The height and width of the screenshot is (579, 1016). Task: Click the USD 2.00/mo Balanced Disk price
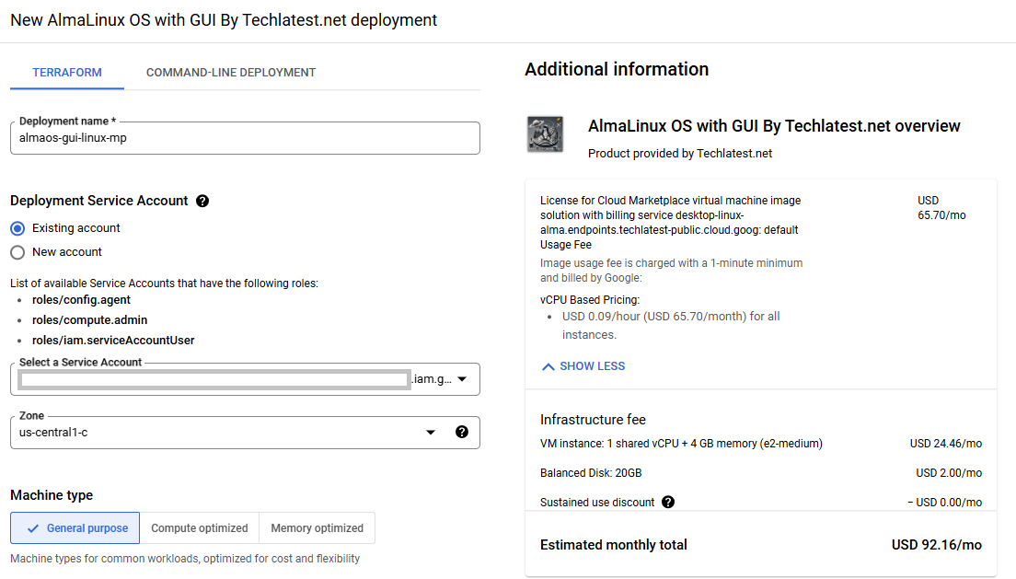coord(949,472)
